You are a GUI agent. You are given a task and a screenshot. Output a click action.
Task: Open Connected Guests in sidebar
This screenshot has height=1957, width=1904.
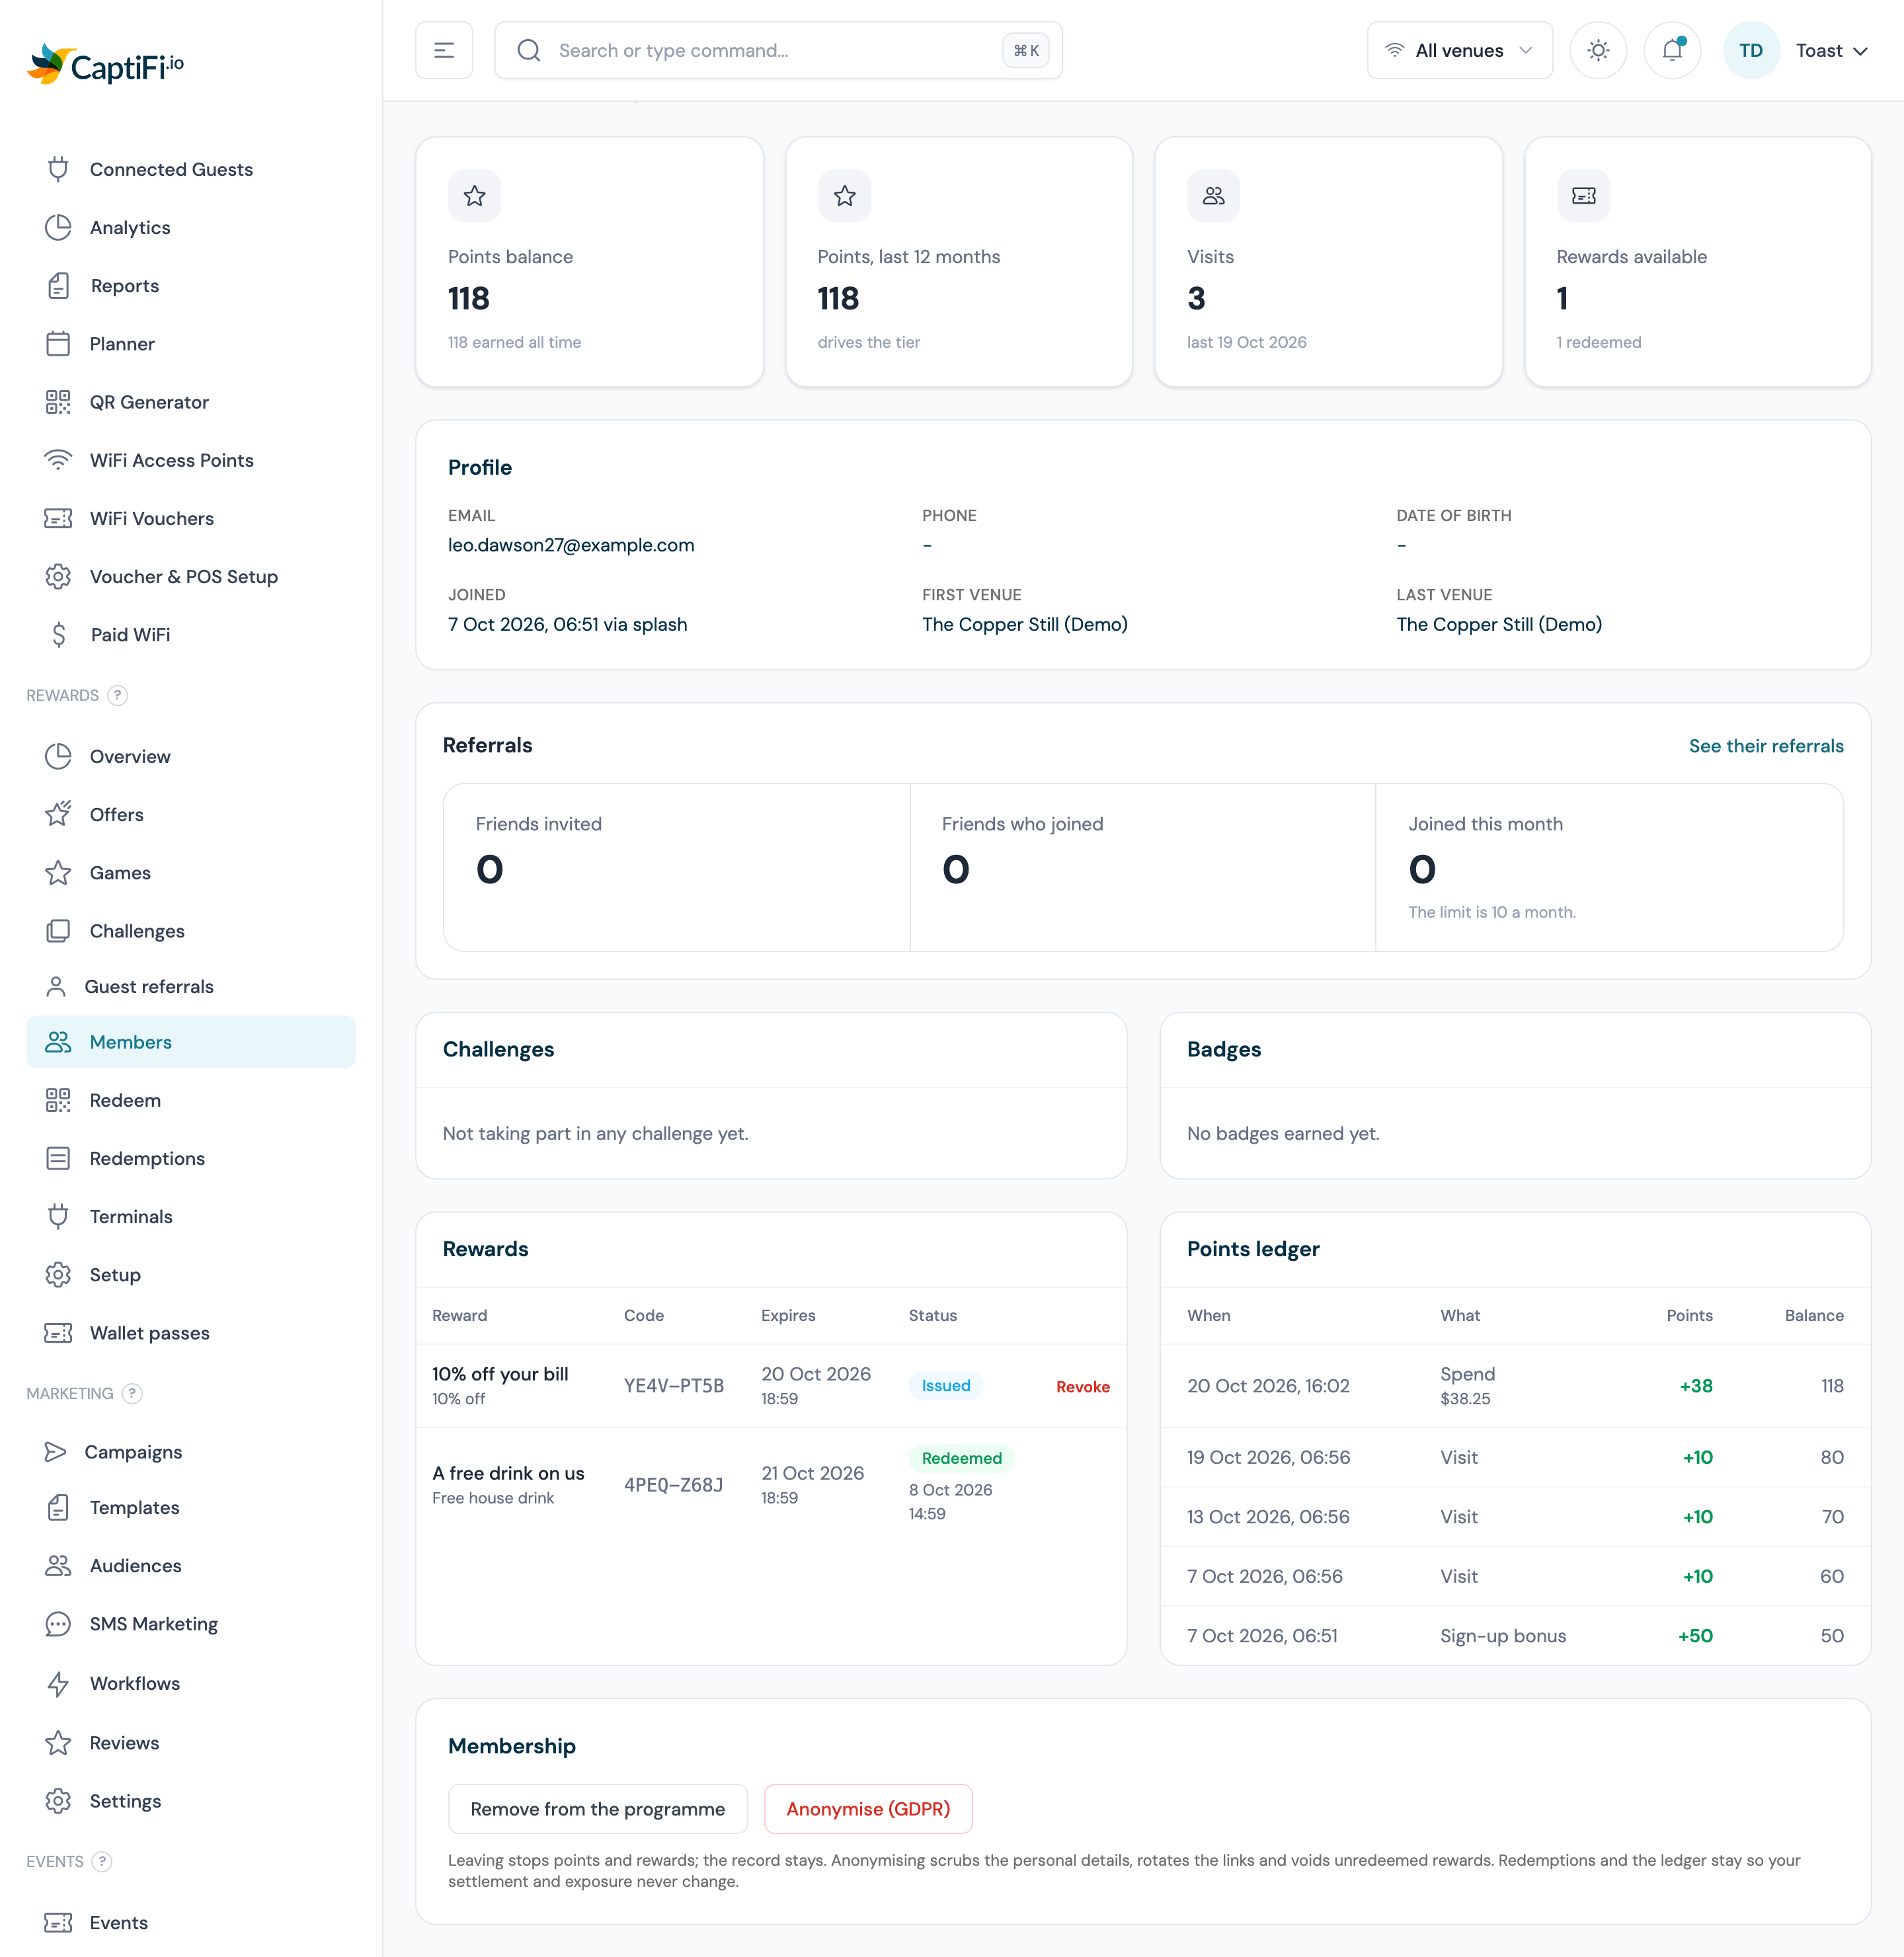click(x=190, y=169)
